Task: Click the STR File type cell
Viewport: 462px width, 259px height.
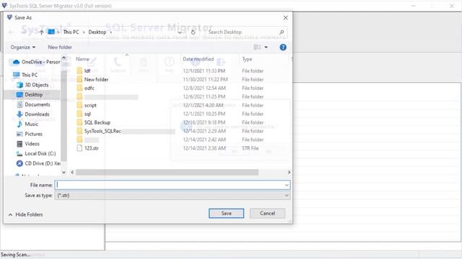Action: point(250,148)
